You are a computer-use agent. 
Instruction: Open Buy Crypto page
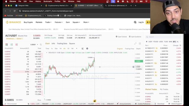28,22
